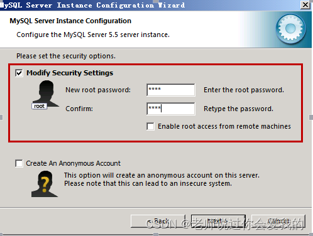Viewport: 313px width, 236px height.
Task: Uncheck Modify Security Settings checkbox
Action: (x=19, y=73)
